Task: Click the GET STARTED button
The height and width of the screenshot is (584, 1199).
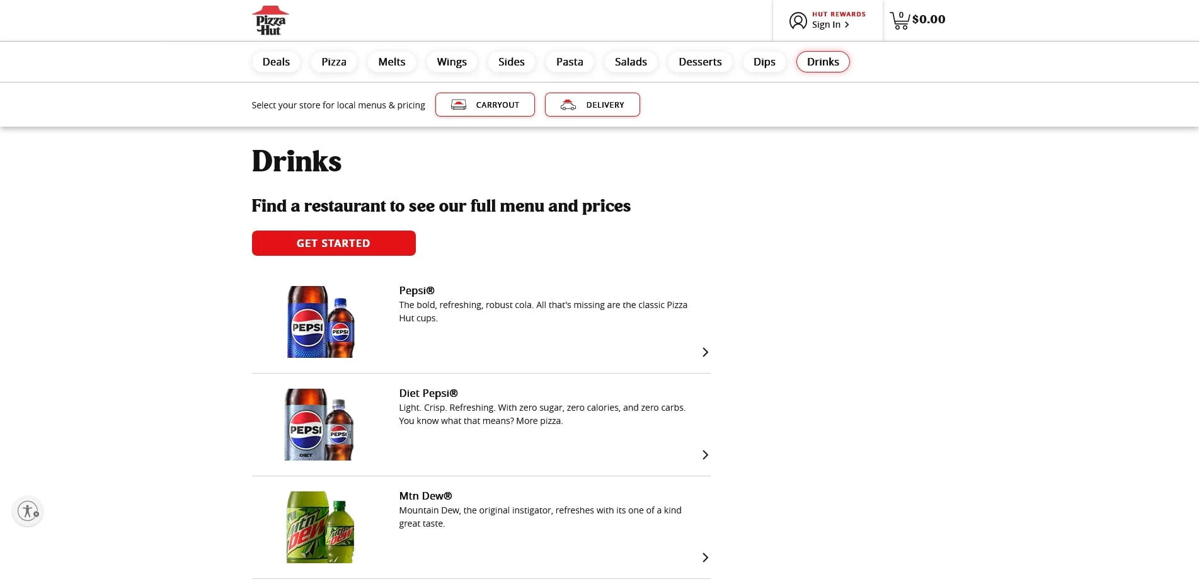Action: tap(333, 243)
